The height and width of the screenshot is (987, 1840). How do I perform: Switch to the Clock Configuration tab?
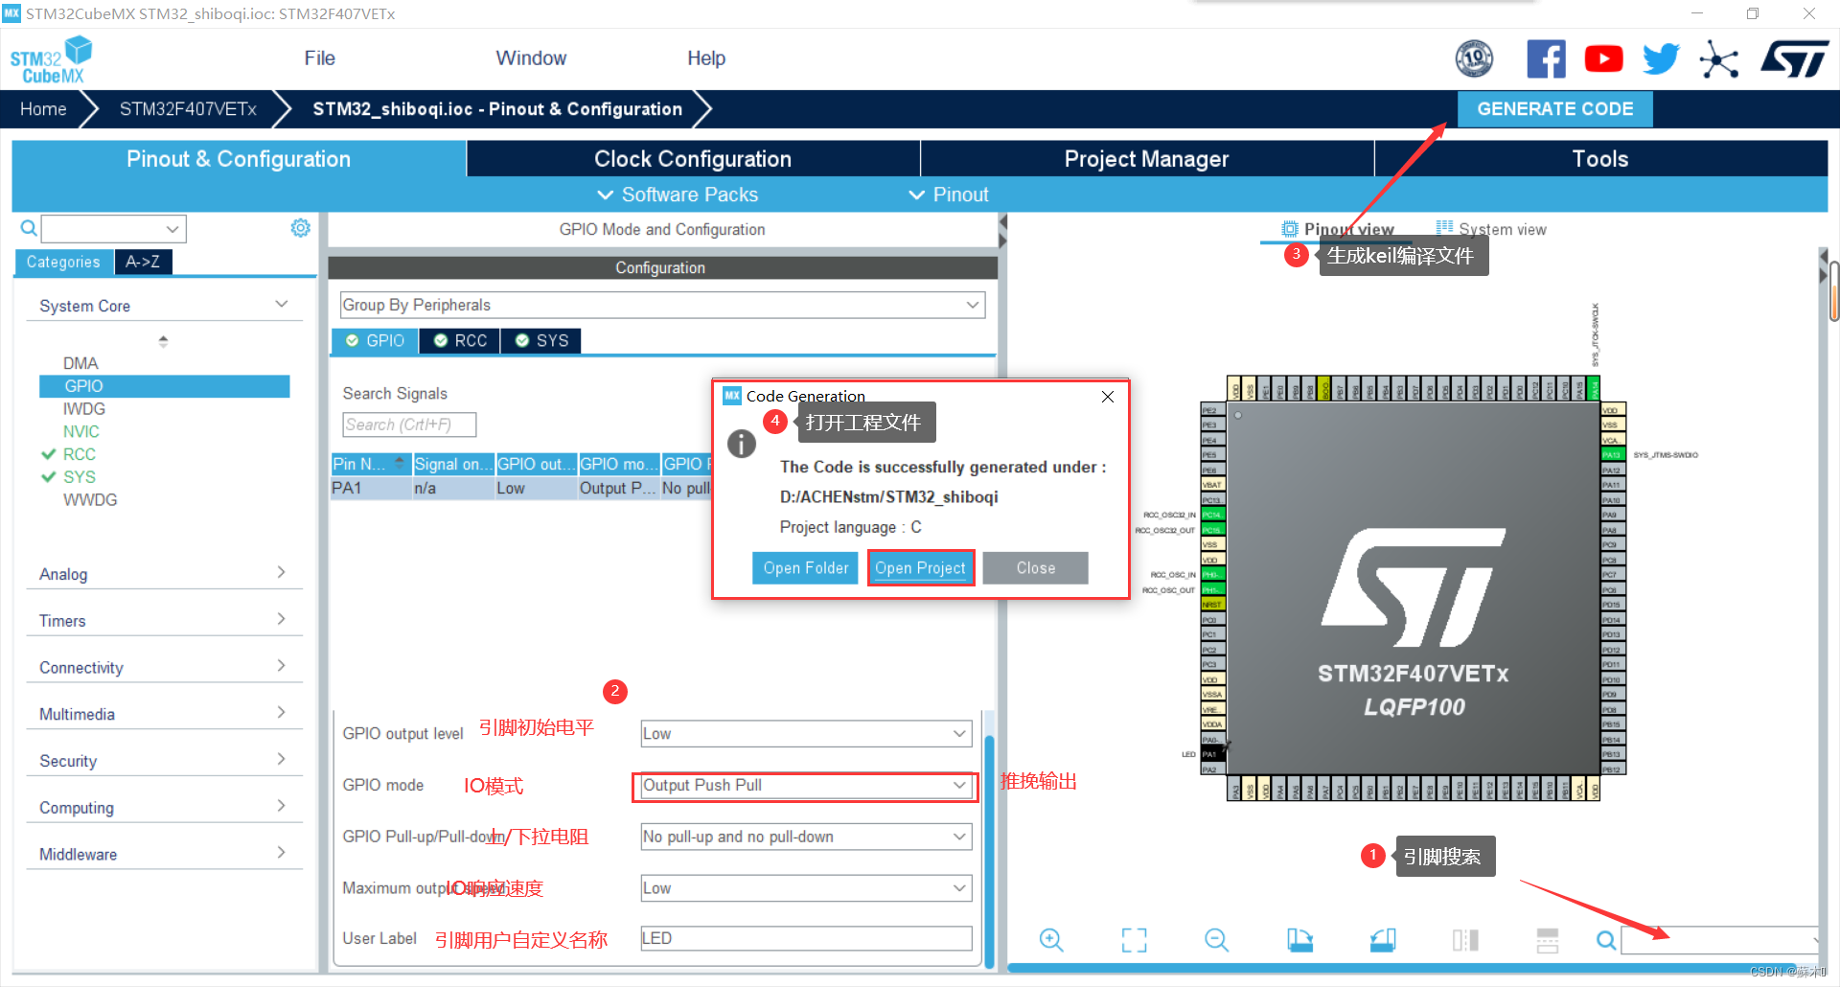pyautogui.click(x=692, y=158)
